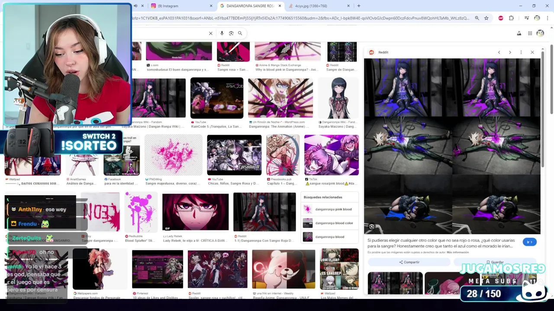The image size is (554, 311).
Task: Open more options in image preview panel
Action: [521, 52]
